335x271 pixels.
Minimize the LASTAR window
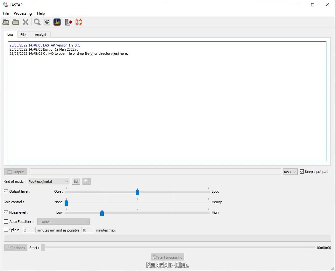298,5
